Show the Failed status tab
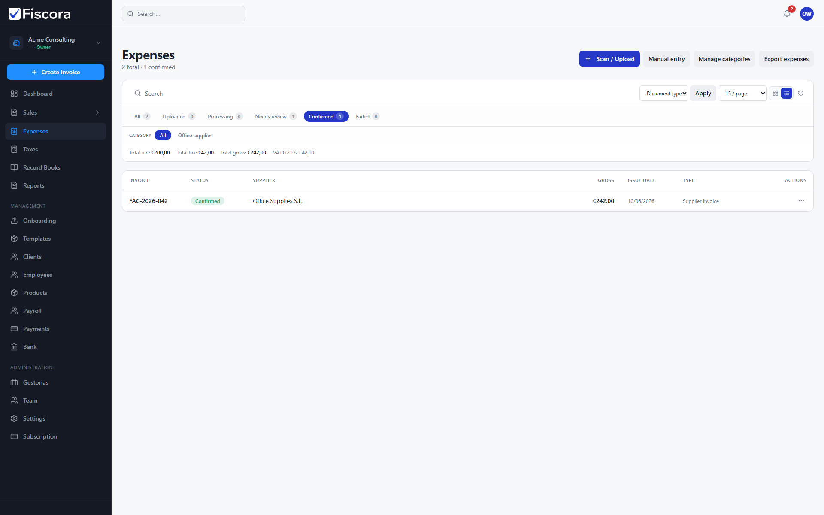Screen dimensions: 824x515 (367, 116)
